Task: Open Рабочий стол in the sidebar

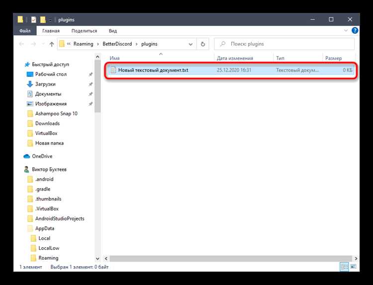Action: coord(51,74)
